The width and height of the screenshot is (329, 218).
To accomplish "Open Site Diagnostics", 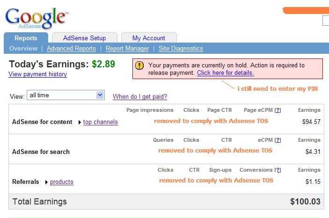I will coord(181,48).
